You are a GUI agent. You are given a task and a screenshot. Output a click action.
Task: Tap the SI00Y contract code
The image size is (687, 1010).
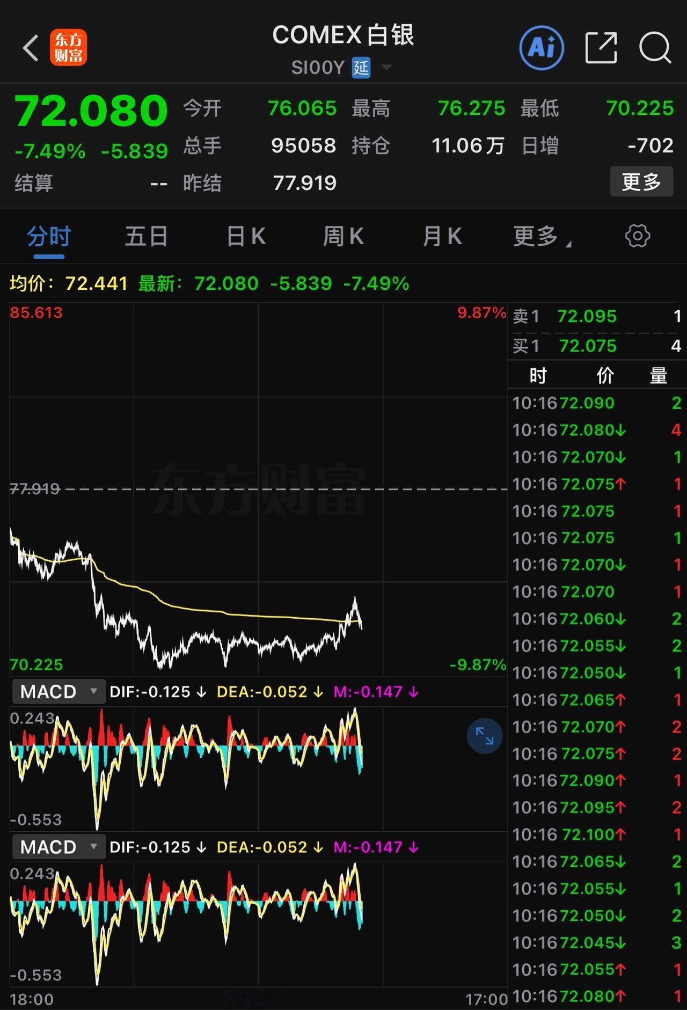coord(318,68)
